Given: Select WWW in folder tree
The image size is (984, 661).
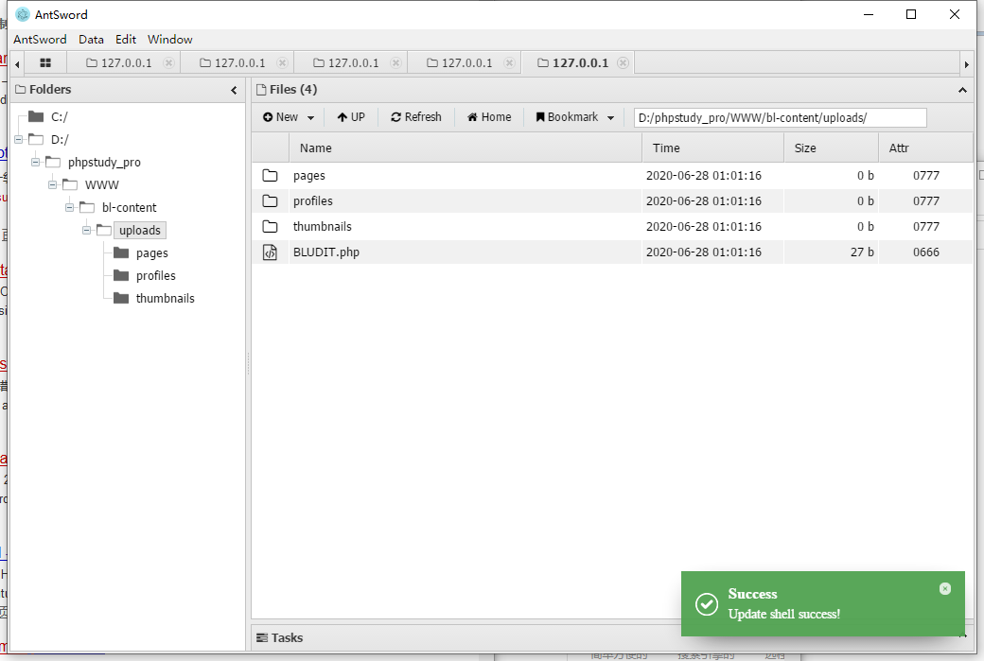Looking at the screenshot, I should (101, 184).
